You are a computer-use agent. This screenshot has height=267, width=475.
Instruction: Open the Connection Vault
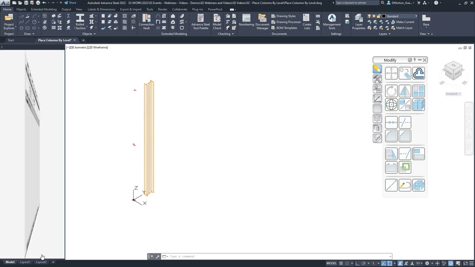[146, 22]
